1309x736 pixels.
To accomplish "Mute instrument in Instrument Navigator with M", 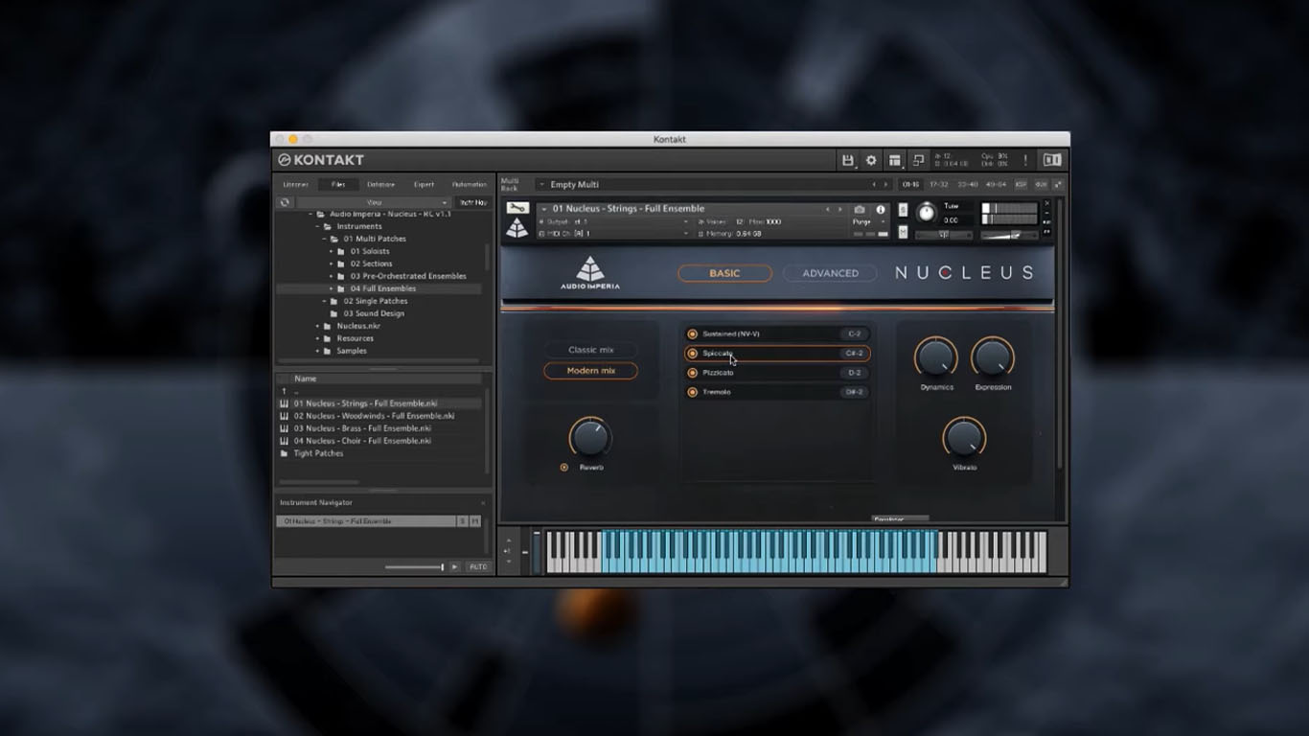I will click(x=474, y=521).
